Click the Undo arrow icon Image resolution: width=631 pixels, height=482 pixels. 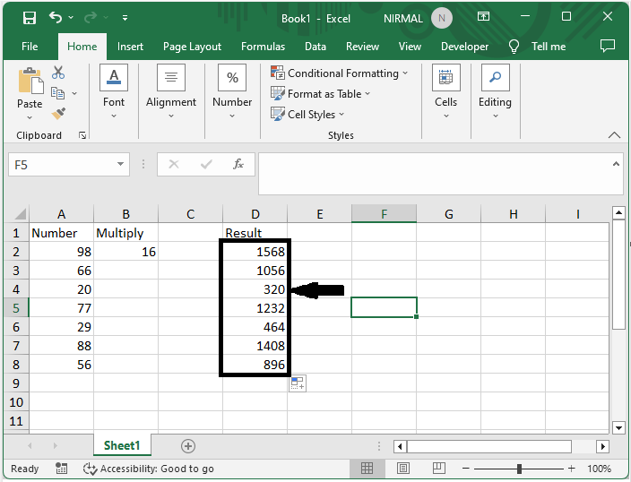(x=56, y=17)
